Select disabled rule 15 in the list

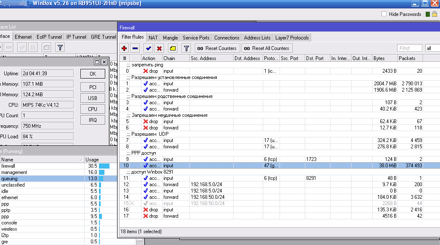click(280, 203)
